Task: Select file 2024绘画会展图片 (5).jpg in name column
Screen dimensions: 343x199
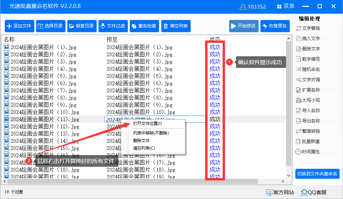Action: point(43,76)
